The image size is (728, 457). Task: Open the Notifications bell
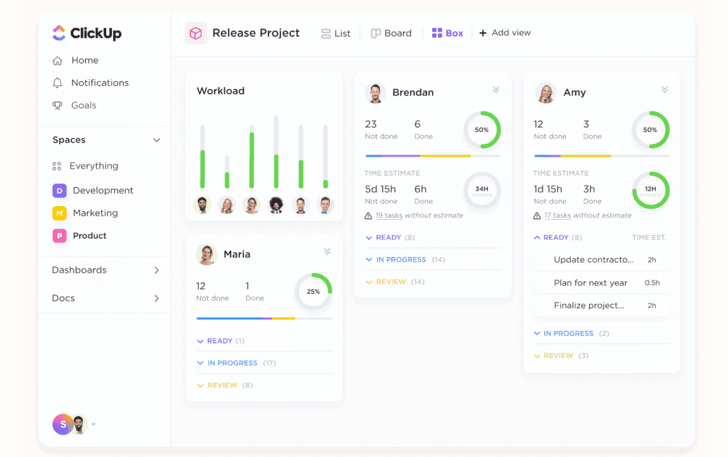57,83
